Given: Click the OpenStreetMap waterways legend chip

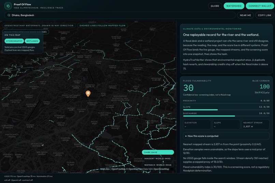Looking at the screenshot, I should pyautogui.click(x=39, y=26).
